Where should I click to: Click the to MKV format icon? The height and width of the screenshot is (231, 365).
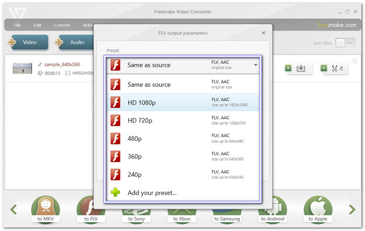[x=46, y=210]
